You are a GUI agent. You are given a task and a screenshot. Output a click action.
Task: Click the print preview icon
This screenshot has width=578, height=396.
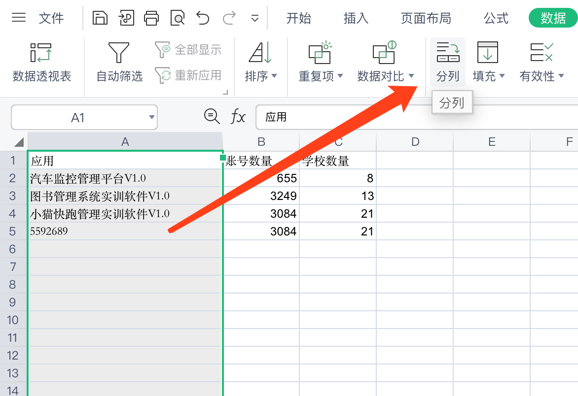click(x=178, y=18)
